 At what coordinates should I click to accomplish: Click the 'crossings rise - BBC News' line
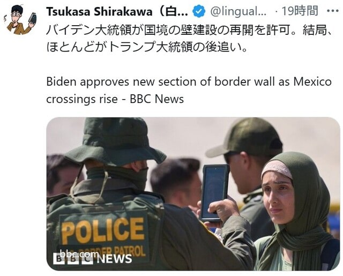(x=115, y=99)
